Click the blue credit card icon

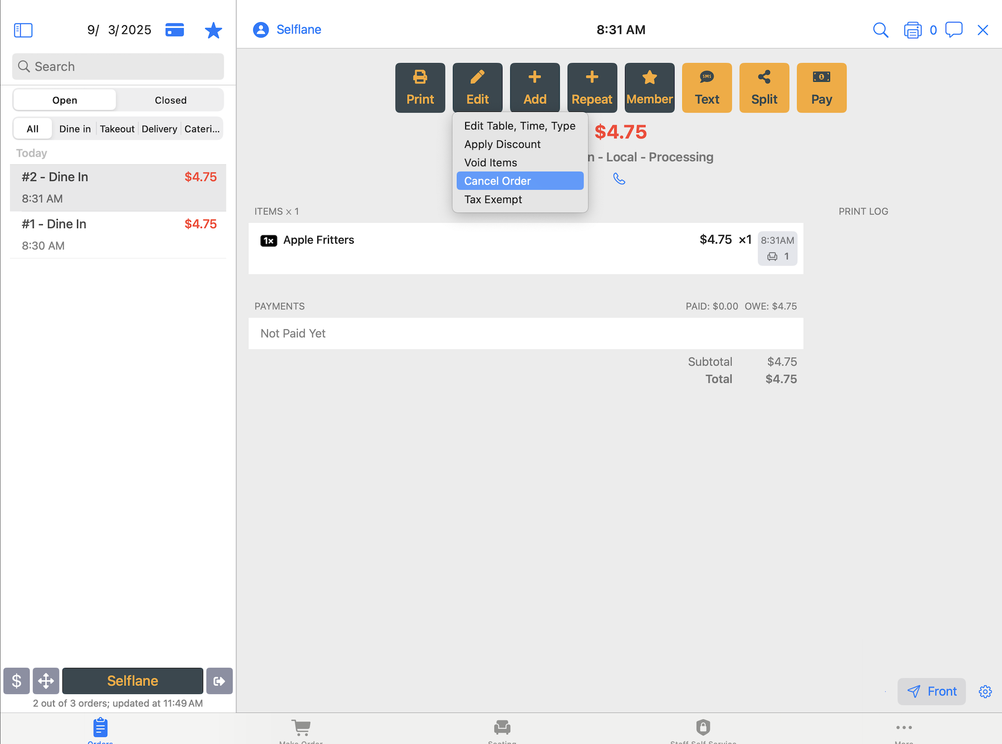coord(174,30)
